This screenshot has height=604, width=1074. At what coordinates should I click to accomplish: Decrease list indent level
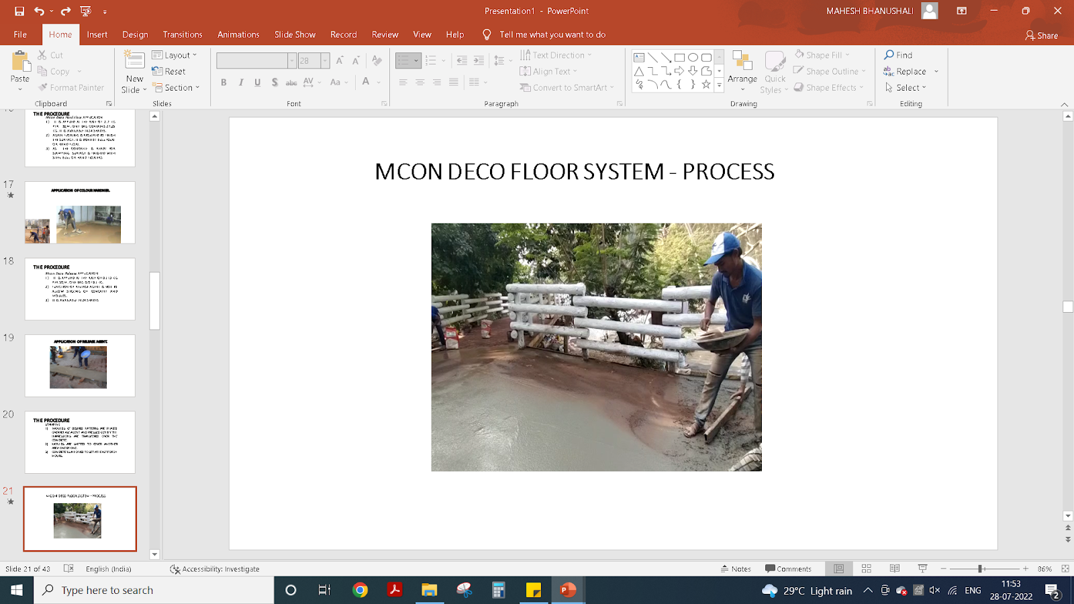coord(462,60)
